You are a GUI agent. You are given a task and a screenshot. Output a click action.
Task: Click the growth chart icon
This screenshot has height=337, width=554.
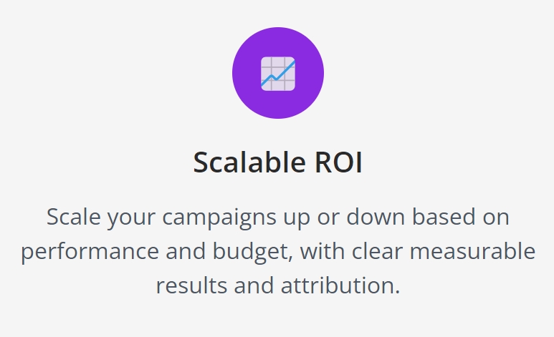(278, 73)
